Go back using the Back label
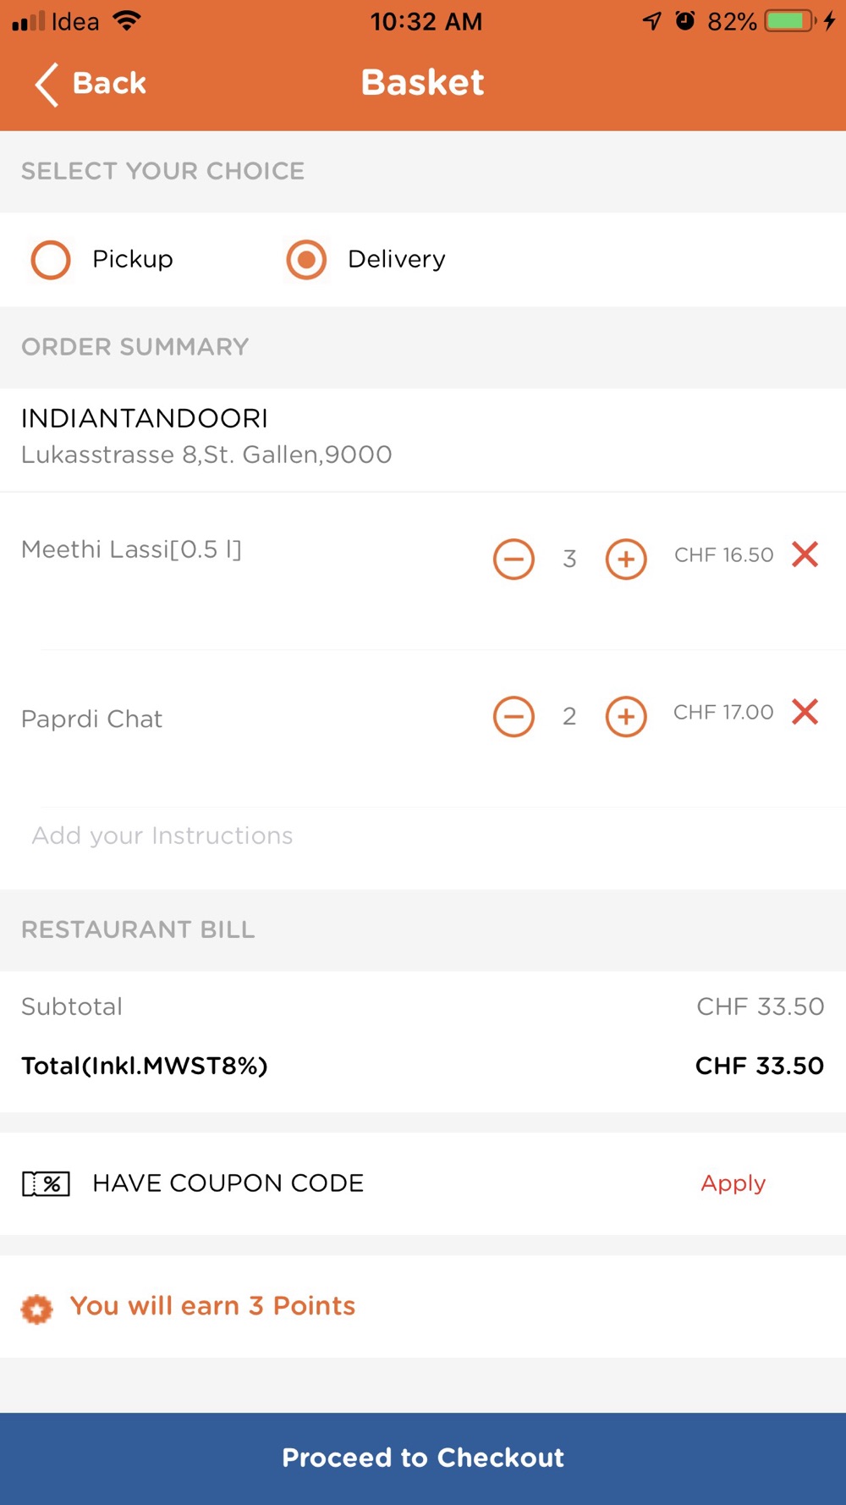Image resolution: width=846 pixels, height=1505 pixels. (109, 84)
